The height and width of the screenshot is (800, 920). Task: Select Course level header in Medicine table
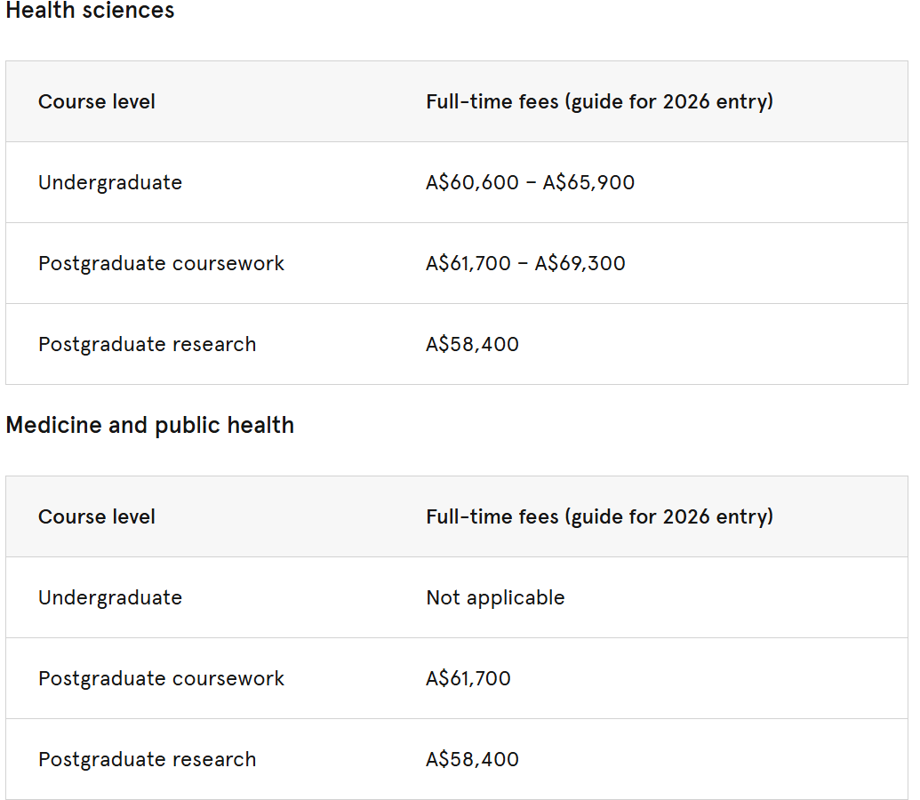point(97,516)
